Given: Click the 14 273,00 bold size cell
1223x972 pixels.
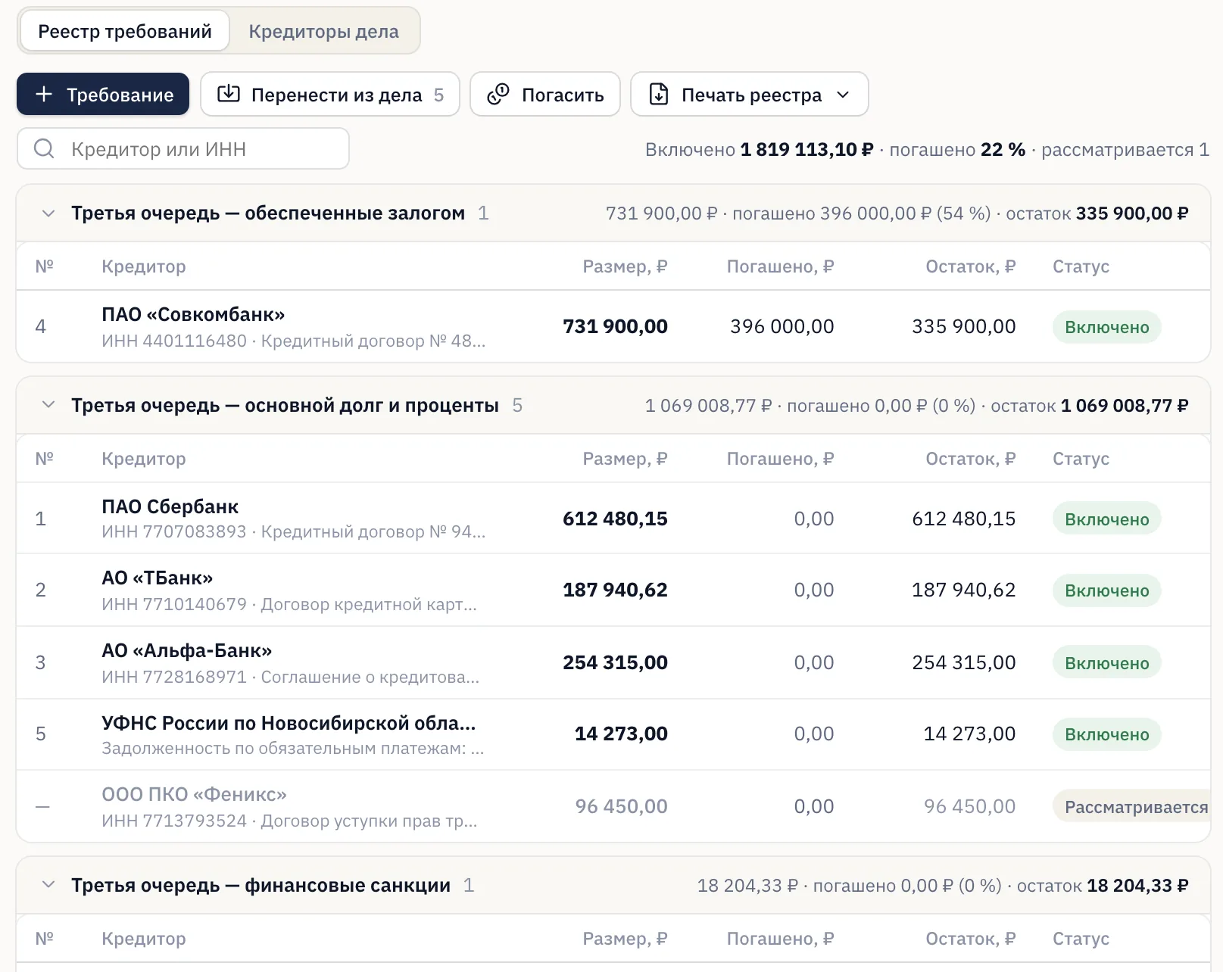Looking at the screenshot, I should [x=621, y=734].
